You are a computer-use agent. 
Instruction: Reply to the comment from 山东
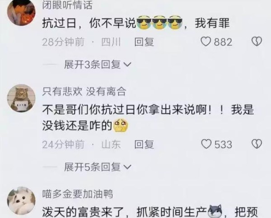click(x=144, y=144)
